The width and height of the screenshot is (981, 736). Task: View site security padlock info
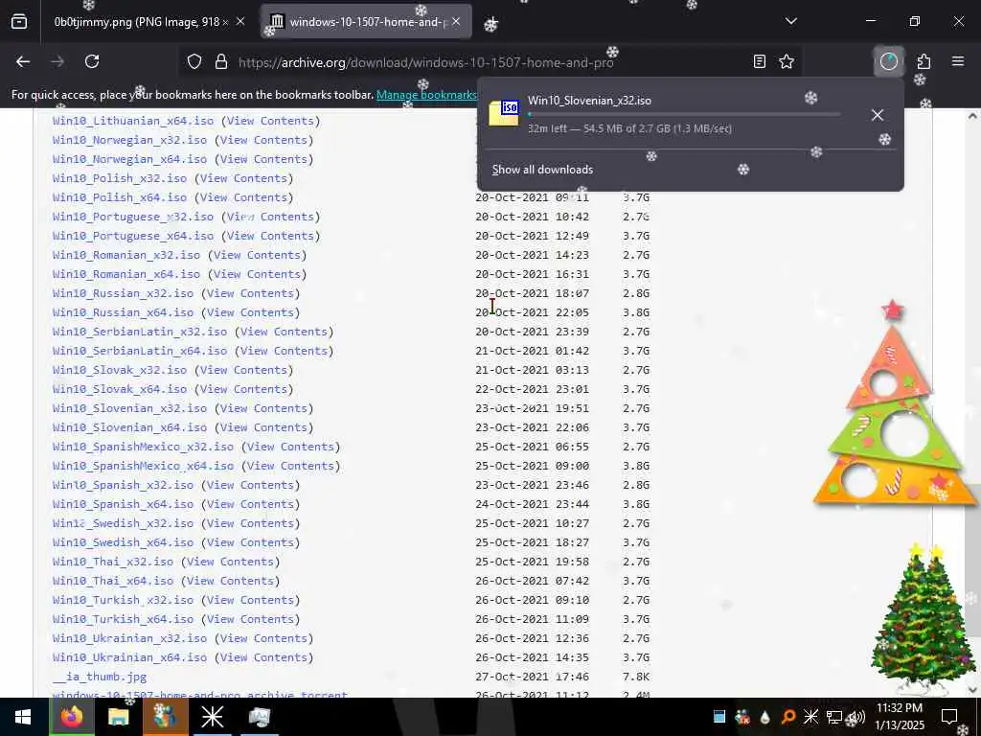pyautogui.click(x=221, y=61)
